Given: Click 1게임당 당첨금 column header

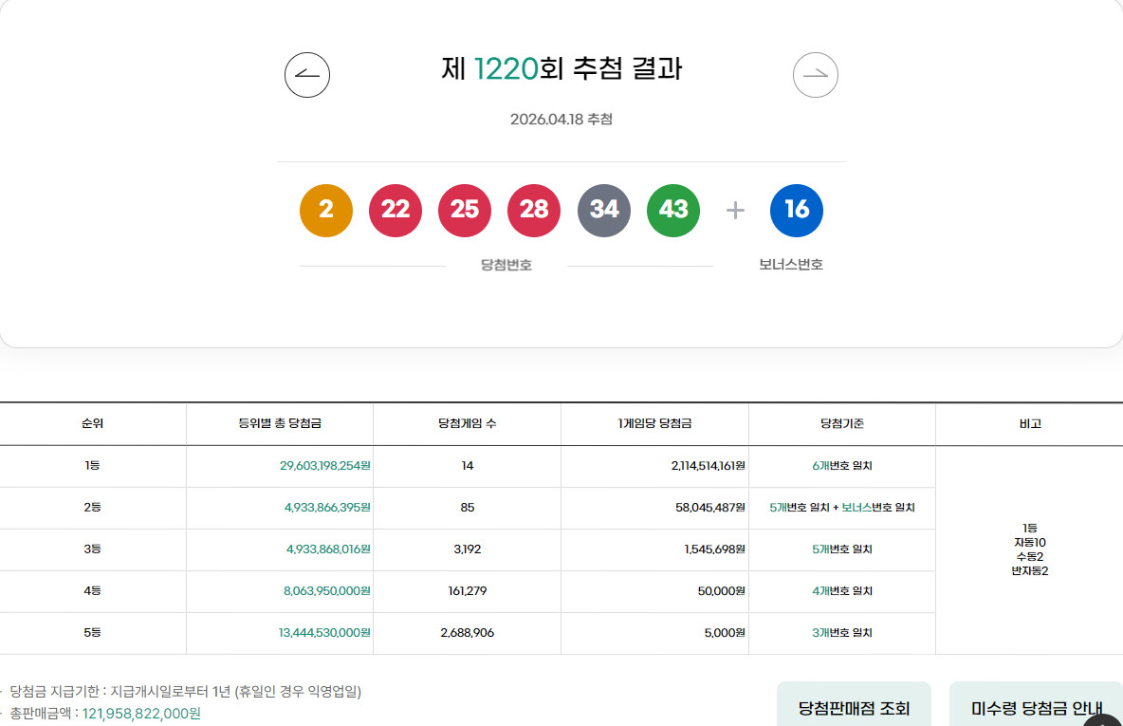Looking at the screenshot, I should 654,423.
